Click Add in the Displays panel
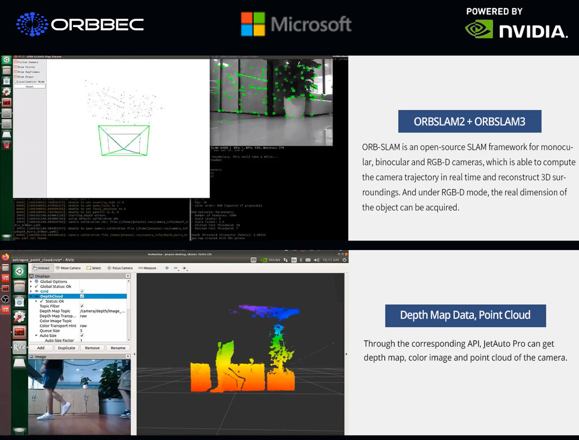 pos(41,348)
